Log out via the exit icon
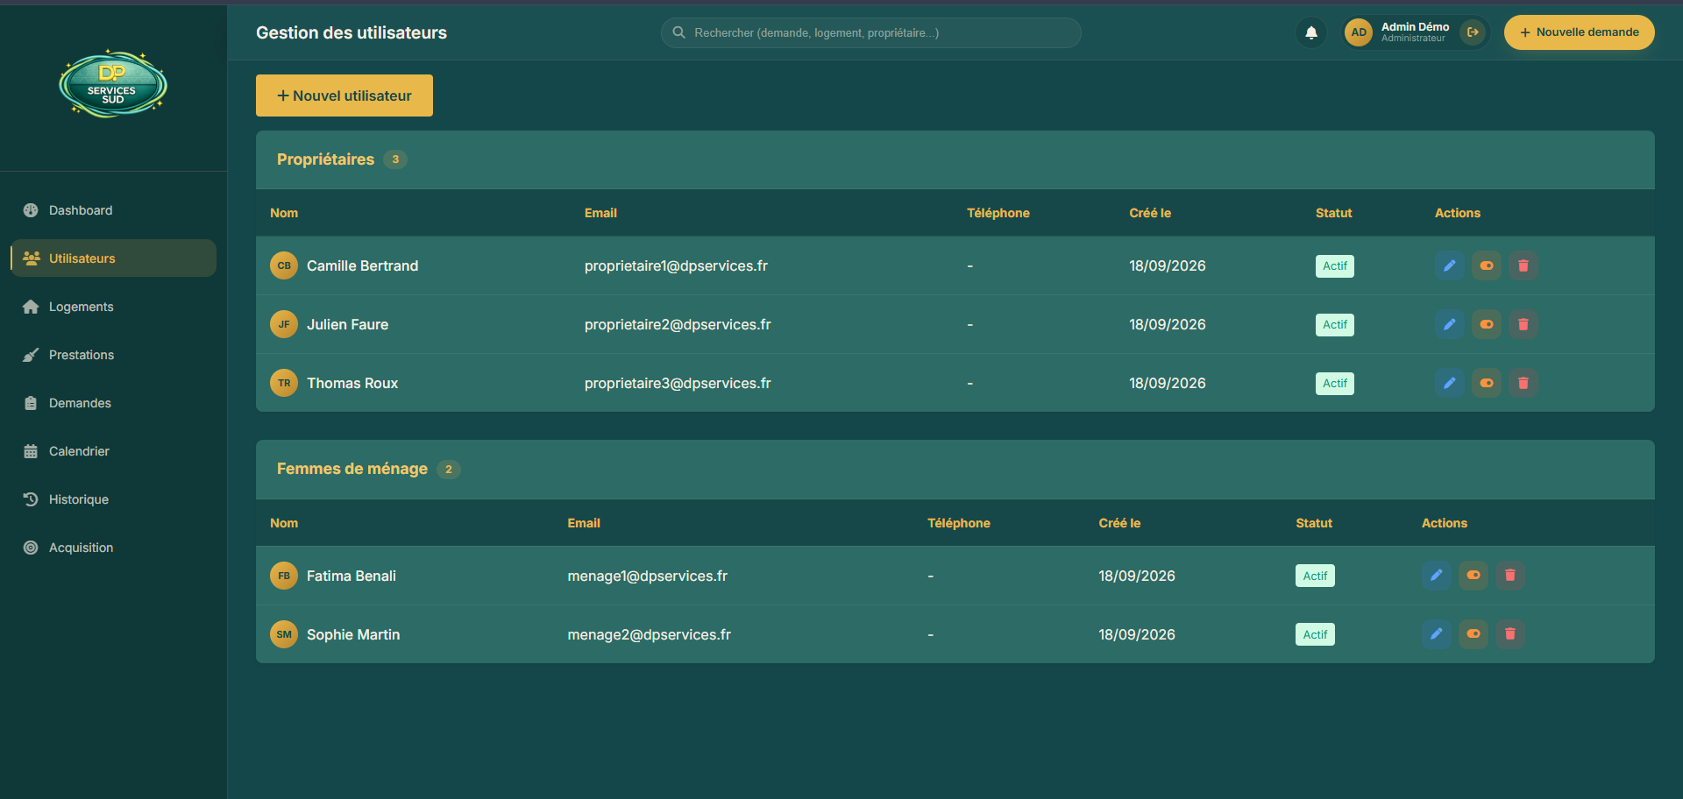Viewport: 1683px width, 799px height. tap(1474, 32)
